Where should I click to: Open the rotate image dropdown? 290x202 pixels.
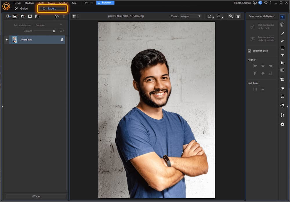pyautogui.click(x=210, y=16)
